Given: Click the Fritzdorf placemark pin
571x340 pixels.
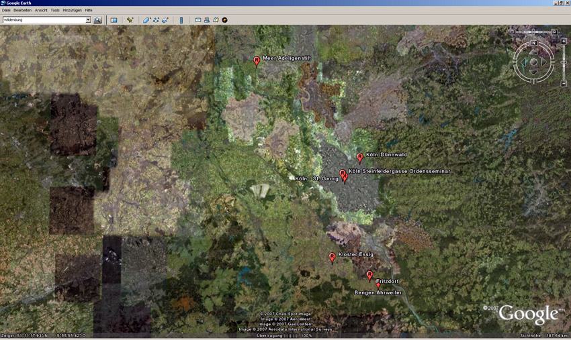Looking at the screenshot, I should point(369,276).
